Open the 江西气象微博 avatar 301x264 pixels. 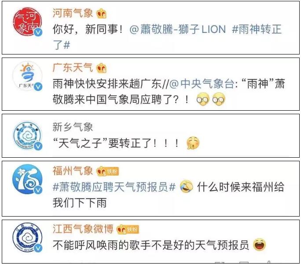click(x=27, y=237)
